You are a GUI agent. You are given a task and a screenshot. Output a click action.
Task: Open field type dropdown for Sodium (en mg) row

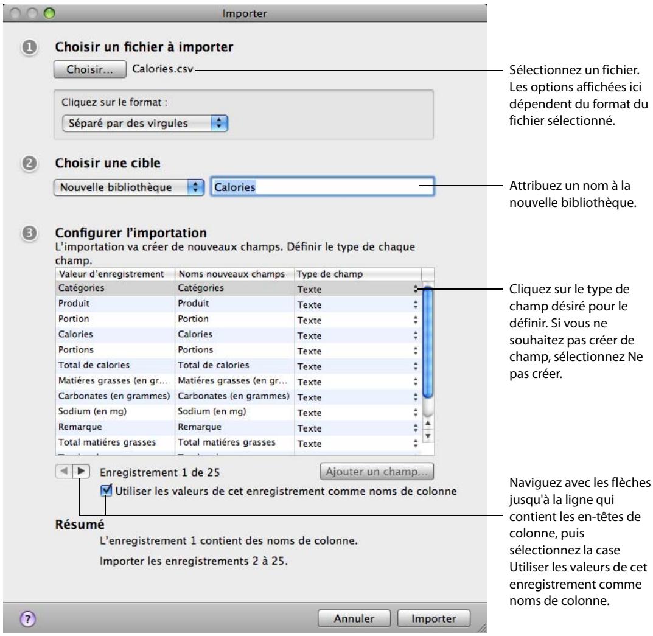357,413
